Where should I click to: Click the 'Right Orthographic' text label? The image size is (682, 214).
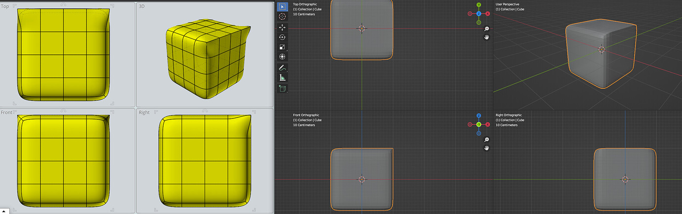pyautogui.click(x=509, y=115)
